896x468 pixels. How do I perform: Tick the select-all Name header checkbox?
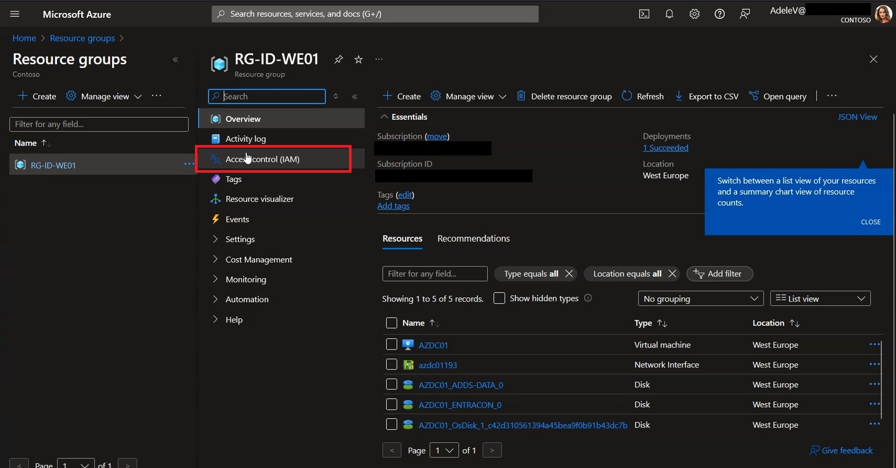click(391, 323)
